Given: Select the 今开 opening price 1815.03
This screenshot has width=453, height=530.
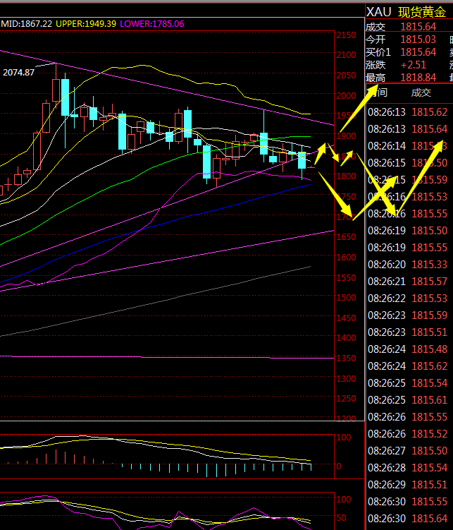Looking at the screenshot, I should coord(418,40).
